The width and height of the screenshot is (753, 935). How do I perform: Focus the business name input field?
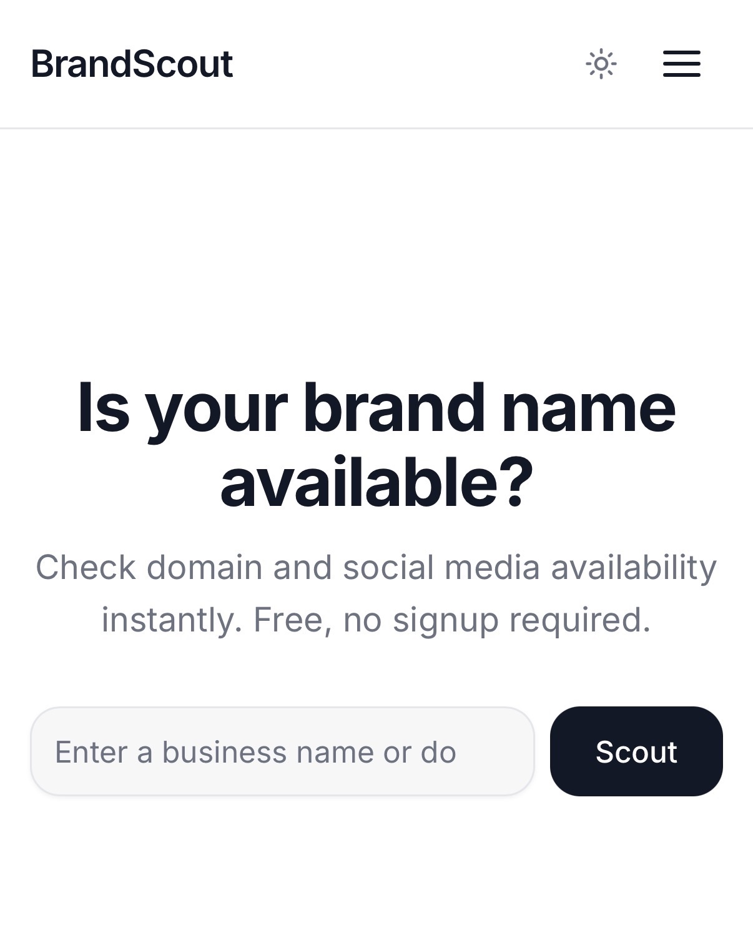point(282,751)
